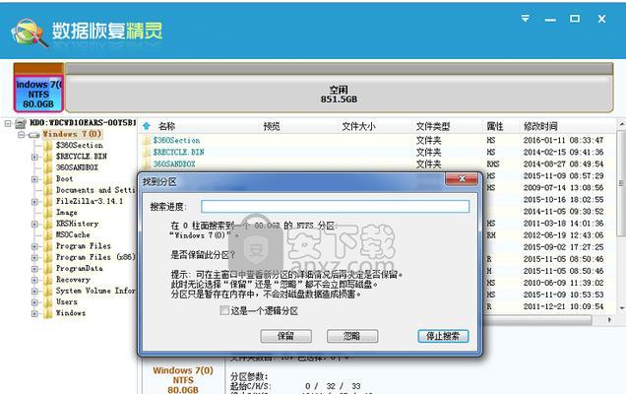The height and width of the screenshot is (394, 626).
Task: Expand the Users folder tree node
Action: coord(34,302)
